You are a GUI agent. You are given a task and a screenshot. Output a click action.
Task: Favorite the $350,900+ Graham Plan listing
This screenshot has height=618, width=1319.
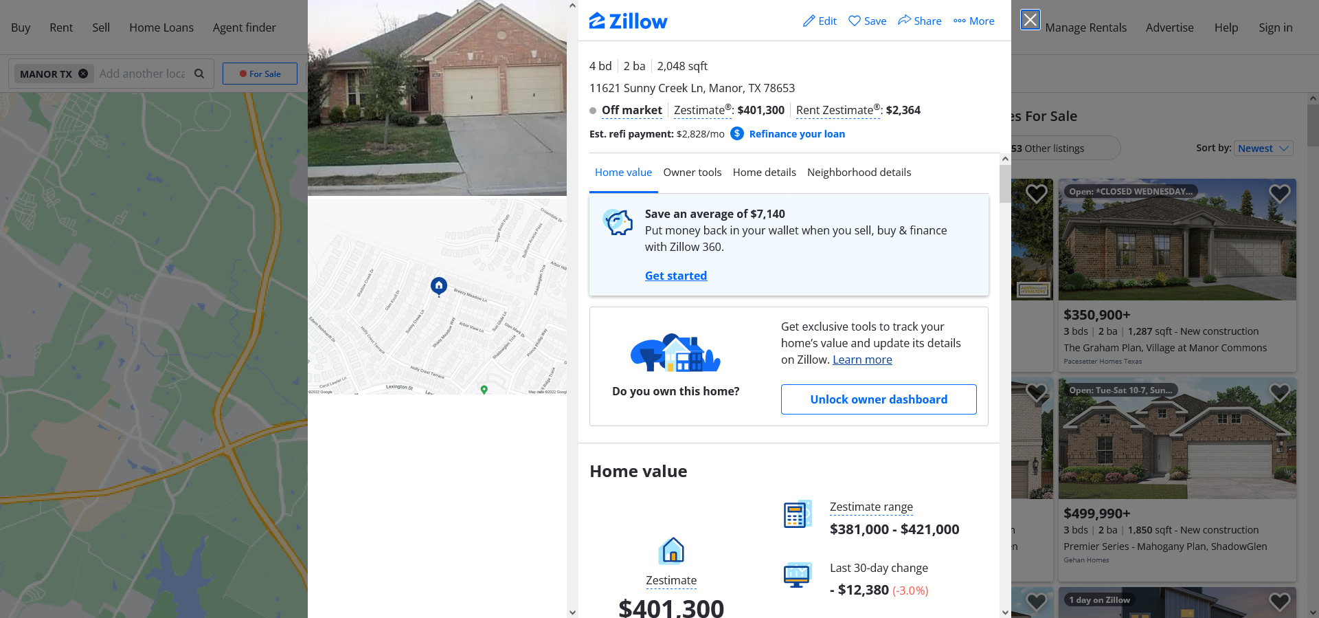1279,194
